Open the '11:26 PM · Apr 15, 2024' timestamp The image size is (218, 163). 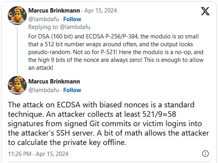coord(38,154)
